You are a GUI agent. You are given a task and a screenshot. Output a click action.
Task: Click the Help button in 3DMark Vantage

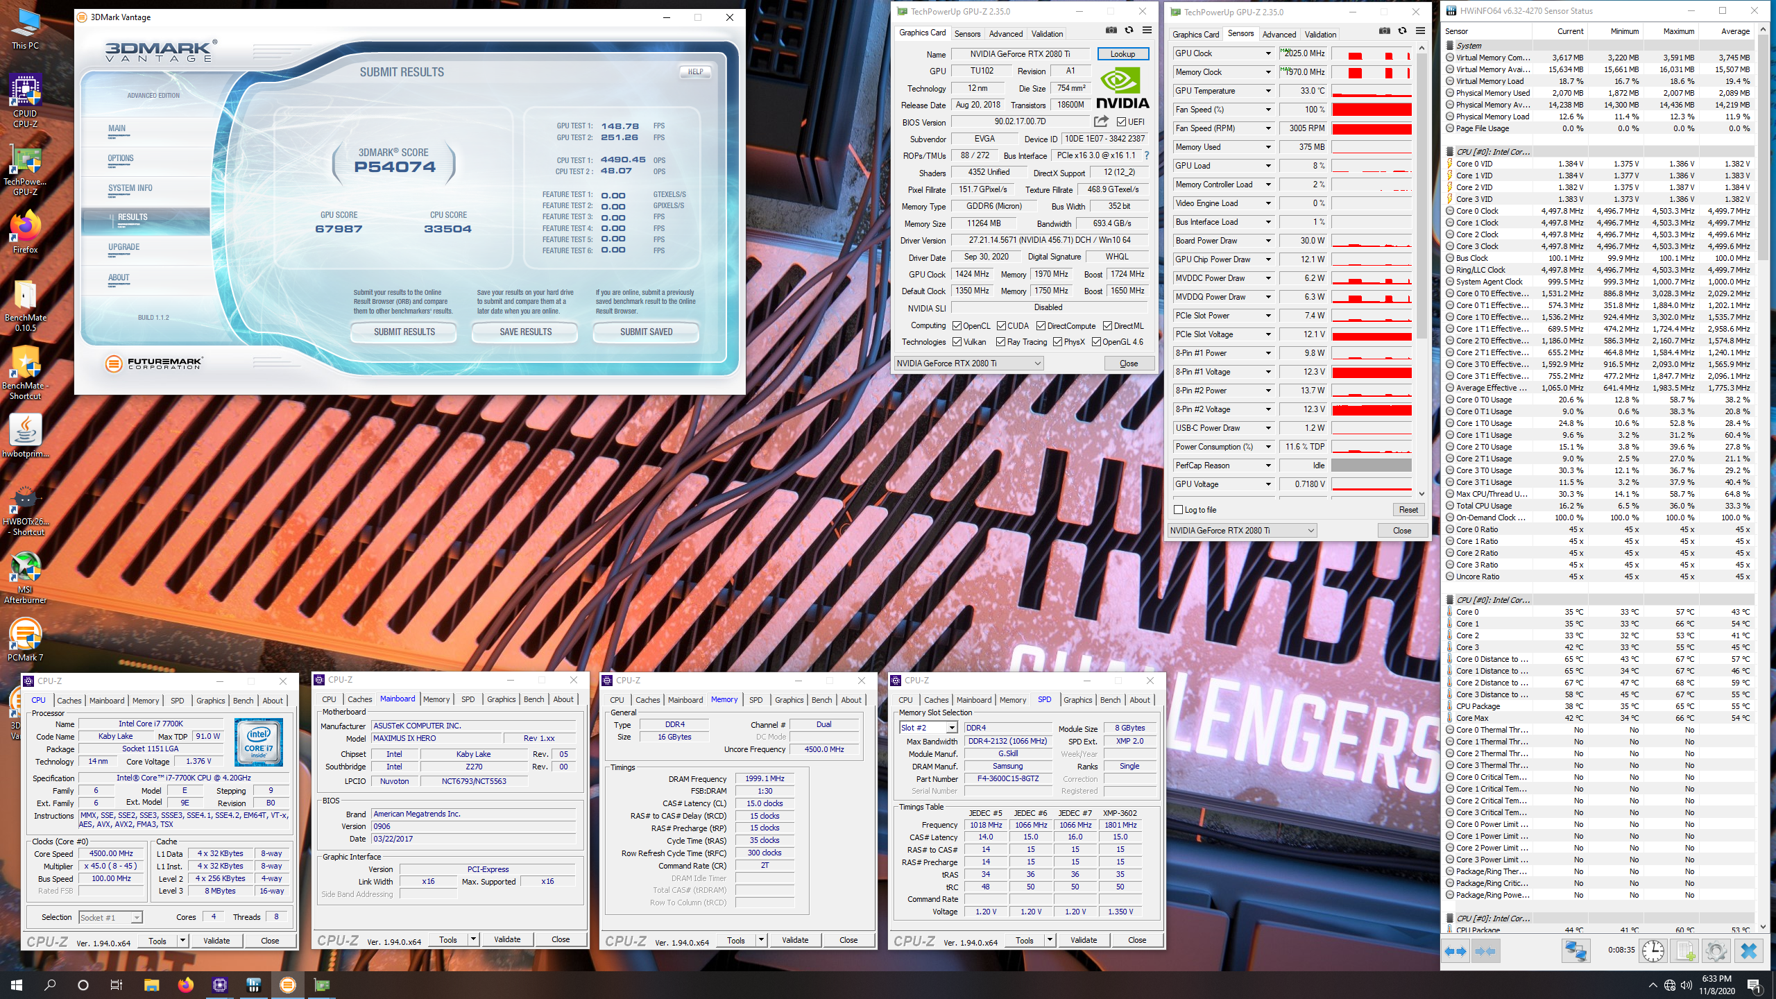pos(695,72)
